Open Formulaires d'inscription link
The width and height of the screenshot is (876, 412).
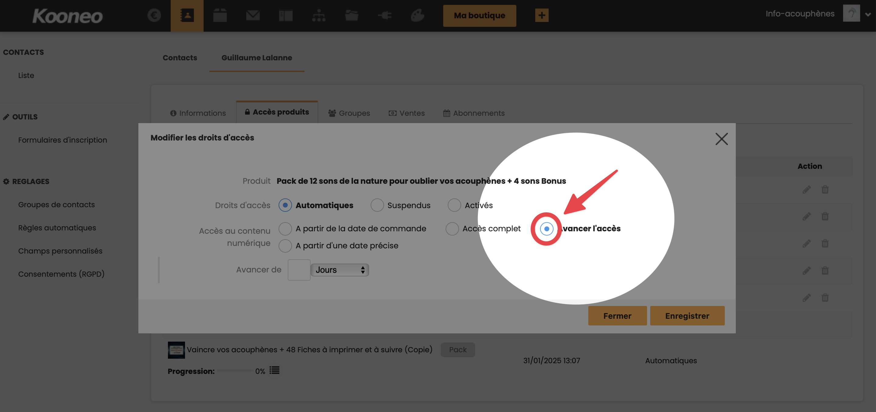[x=62, y=140]
